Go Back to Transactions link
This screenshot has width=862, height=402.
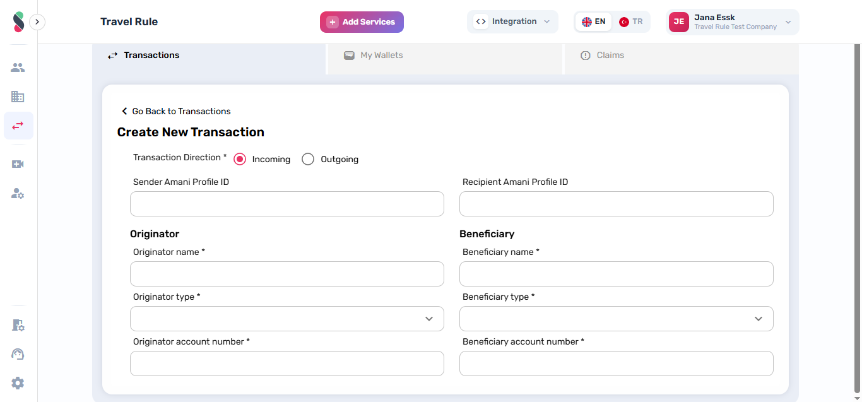pyautogui.click(x=176, y=111)
